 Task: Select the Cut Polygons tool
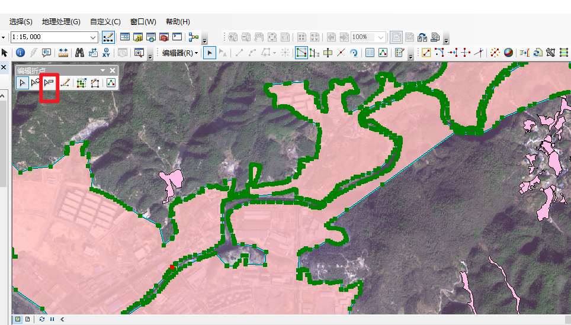pyautogui.click(x=328, y=53)
